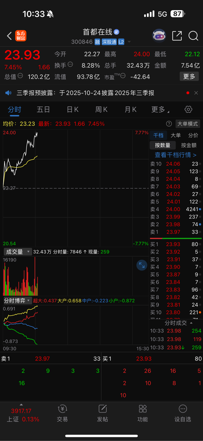
Task: Tap the back arrow icon
Action: click(9, 36)
